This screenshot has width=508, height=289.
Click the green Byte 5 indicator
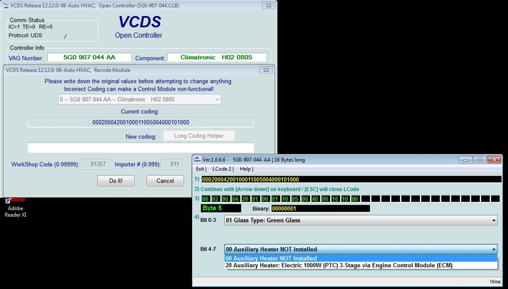click(221, 208)
